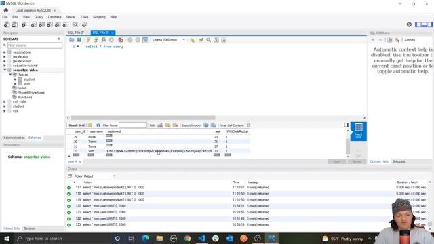Image resolution: width=434 pixels, height=244 pixels.
Task: Toggle the sidebar layout buttons top right
Action: pos(424,24)
